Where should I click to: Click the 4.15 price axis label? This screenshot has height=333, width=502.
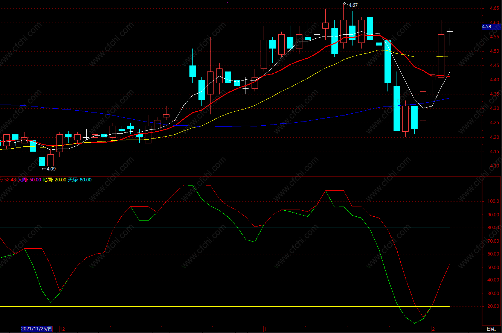point(494,152)
